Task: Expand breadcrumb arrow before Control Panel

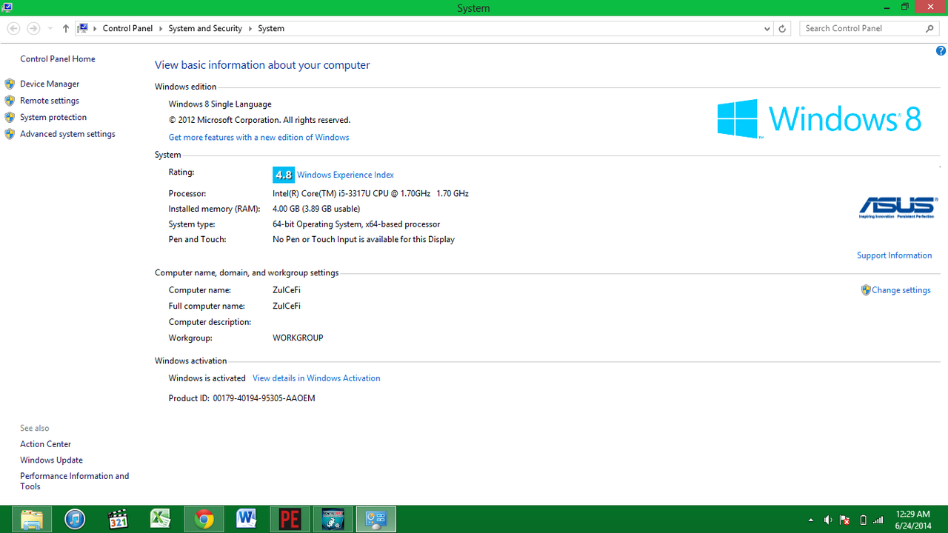Action: click(x=95, y=28)
